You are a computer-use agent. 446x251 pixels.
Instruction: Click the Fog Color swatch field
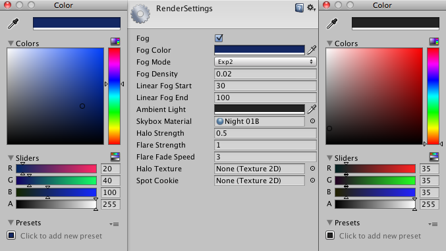pos(260,50)
